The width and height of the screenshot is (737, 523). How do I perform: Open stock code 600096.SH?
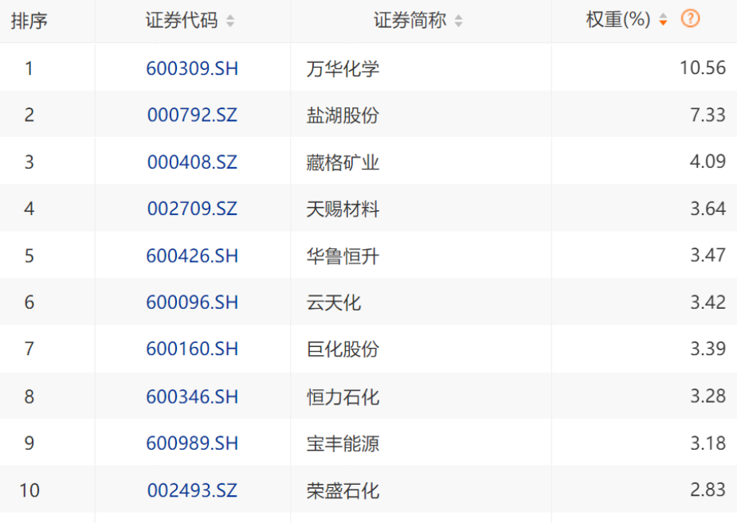pyautogui.click(x=192, y=302)
